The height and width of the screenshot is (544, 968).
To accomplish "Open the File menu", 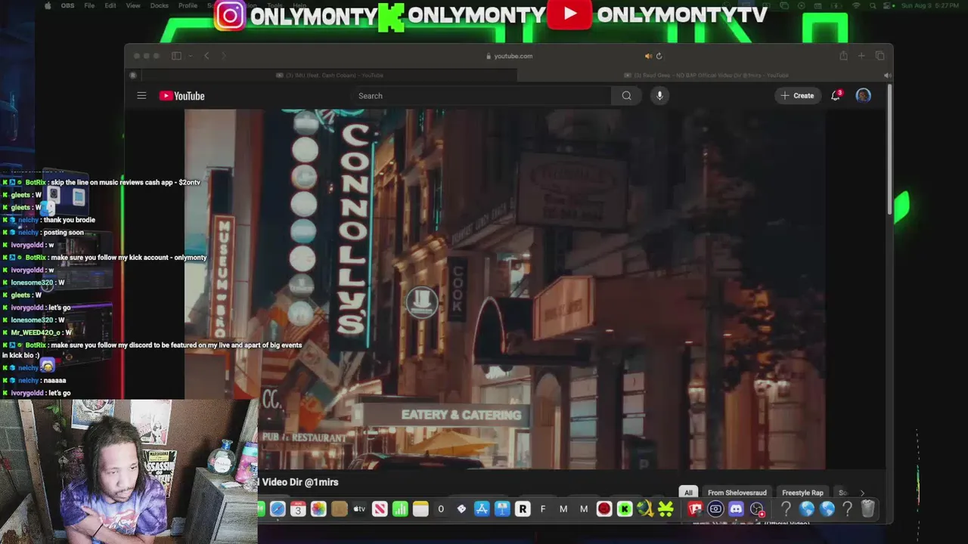I will (x=89, y=5).
